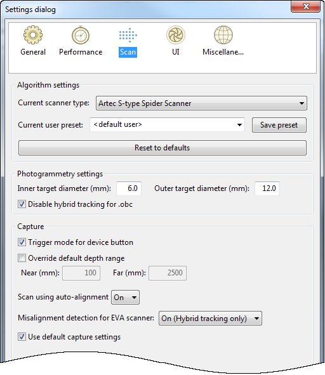
Task: Select the Miscellaneous globe icon
Action: click(x=223, y=35)
